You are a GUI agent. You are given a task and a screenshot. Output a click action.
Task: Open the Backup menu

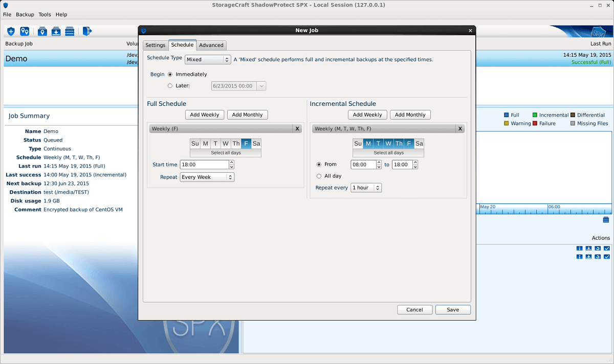25,15
